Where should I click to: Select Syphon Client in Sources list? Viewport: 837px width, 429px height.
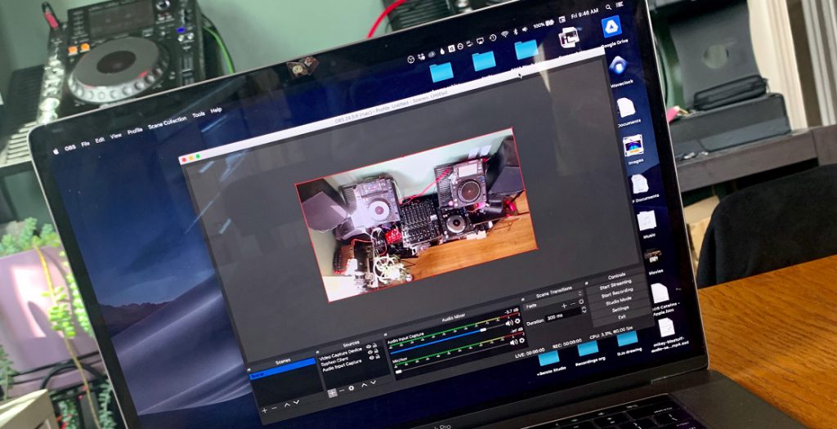click(334, 361)
